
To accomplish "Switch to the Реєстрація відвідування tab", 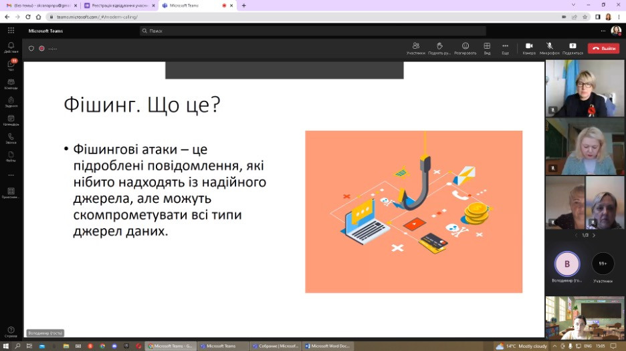I will tap(119, 5).
